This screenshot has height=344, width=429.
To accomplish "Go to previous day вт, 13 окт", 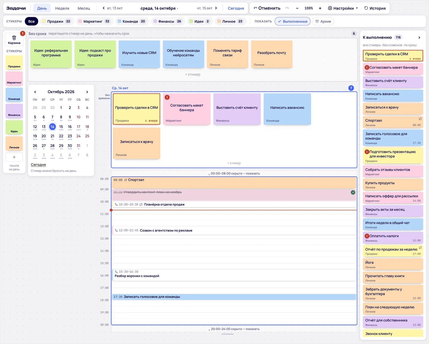I will [x=113, y=8].
